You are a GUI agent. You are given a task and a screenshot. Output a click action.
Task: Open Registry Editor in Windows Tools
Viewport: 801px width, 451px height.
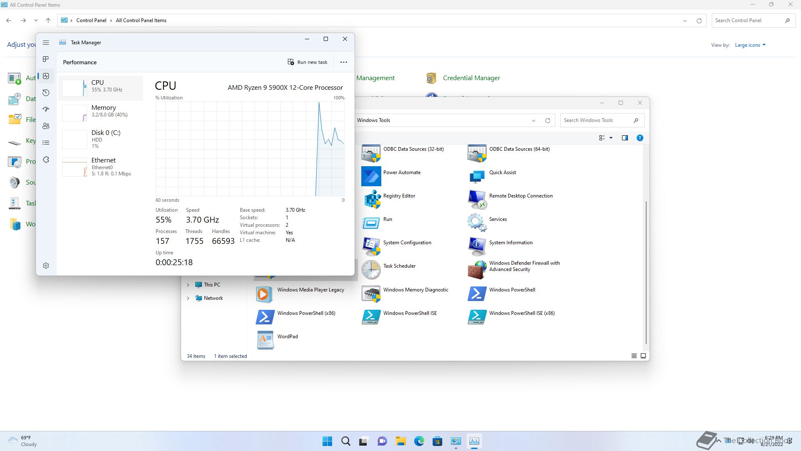pyautogui.click(x=399, y=196)
